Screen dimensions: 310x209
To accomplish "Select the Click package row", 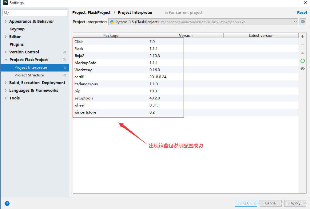I will [186, 42].
